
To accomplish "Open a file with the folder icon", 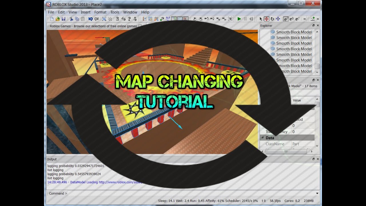I will click(x=57, y=19).
